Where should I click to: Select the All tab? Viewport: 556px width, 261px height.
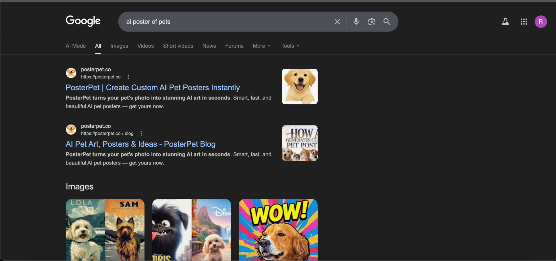[x=98, y=46]
